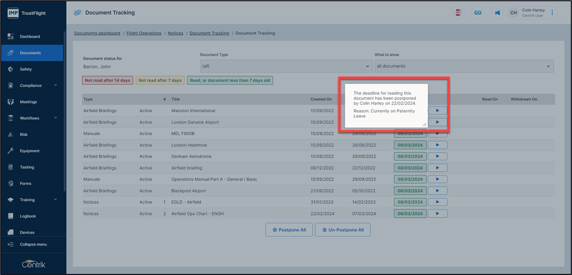Image resolution: width=572 pixels, height=275 pixels.
Task: Click the Safety shield icon in sidebar
Action: 10,69
